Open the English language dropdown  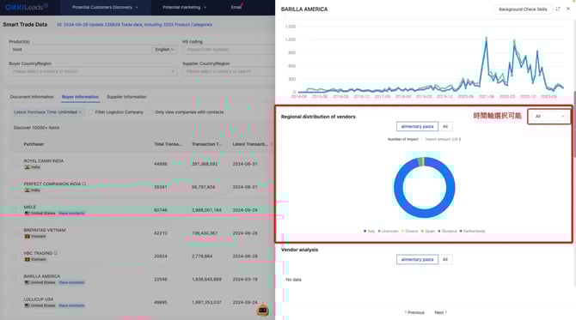point(164,50)
